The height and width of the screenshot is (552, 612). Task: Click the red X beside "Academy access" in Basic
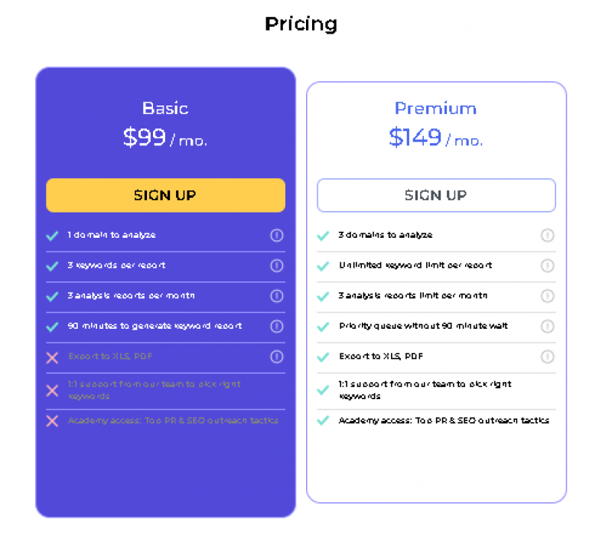pyautogui.click(x=52, y=420)
